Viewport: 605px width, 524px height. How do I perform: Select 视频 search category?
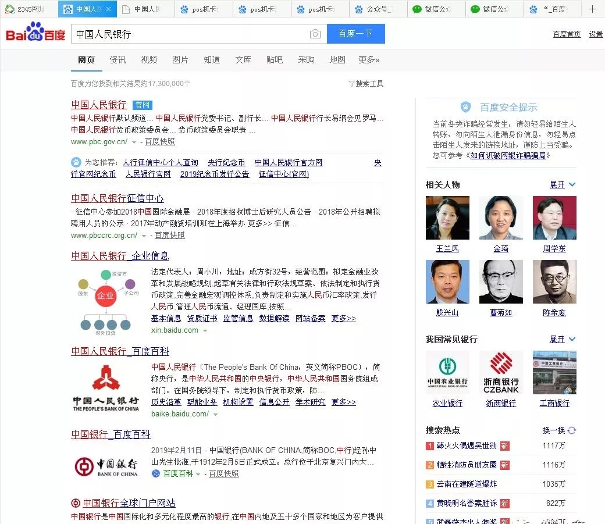pyautogui.click(x=149, y=60)
